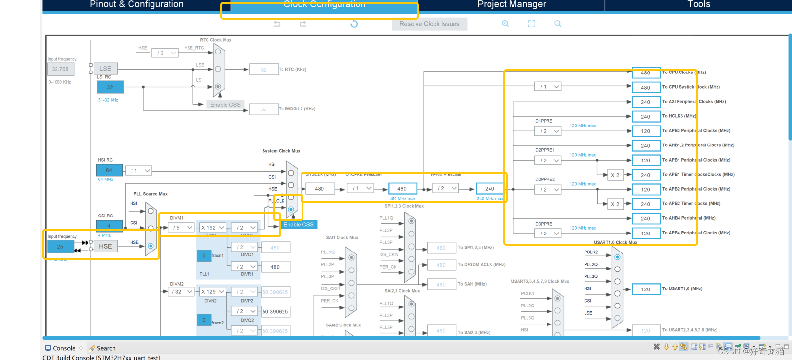Viewport: 792px width, 360px height.
Task: Click the HSE oscillator block
Action: [x=105, y=246]
